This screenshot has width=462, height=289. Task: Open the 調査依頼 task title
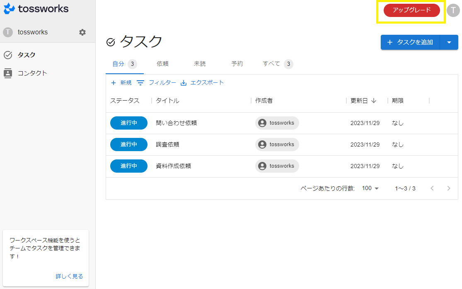[x=167, y=144]
